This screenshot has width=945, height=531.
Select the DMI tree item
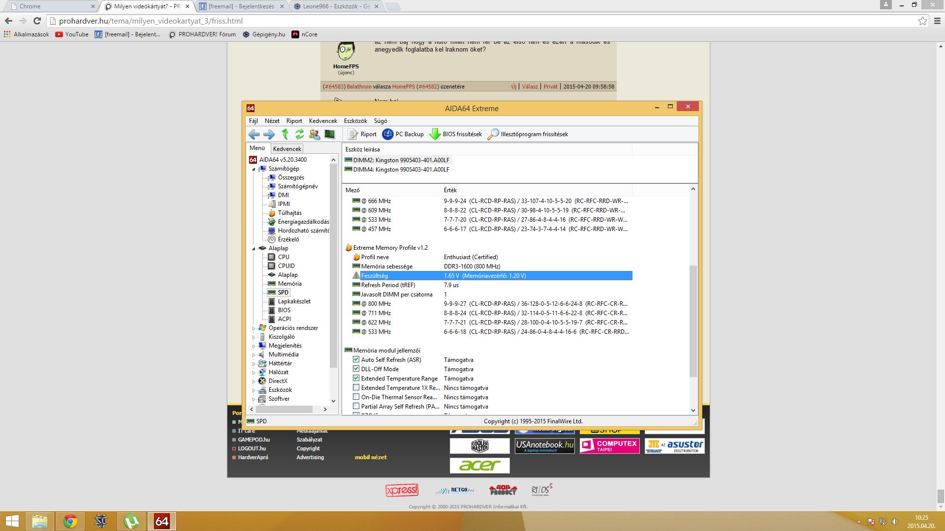pos(283,195)
